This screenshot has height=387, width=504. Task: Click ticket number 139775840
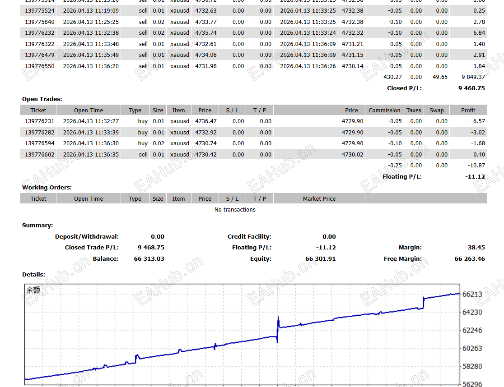point(40,22)
